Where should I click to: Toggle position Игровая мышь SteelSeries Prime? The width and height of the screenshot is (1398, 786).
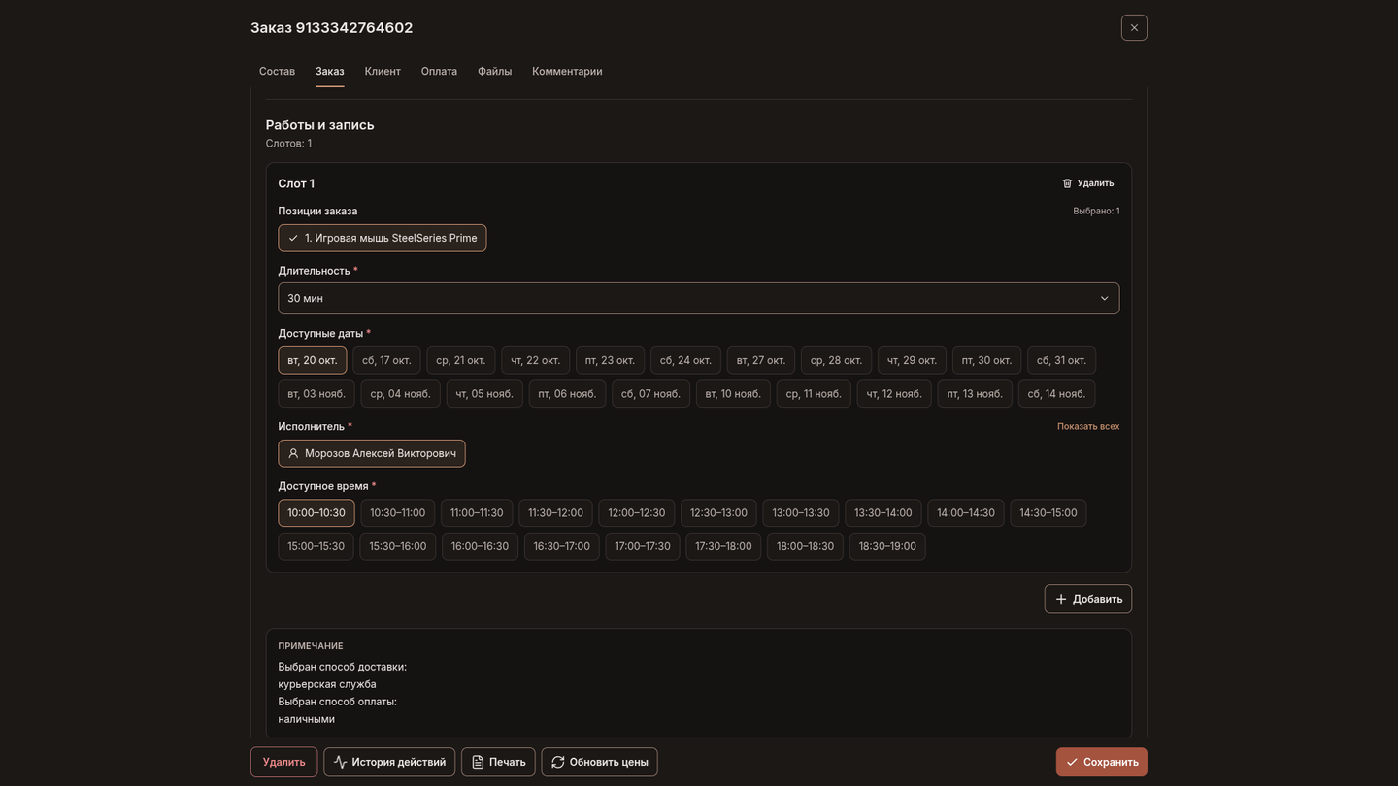coord(383,238)
